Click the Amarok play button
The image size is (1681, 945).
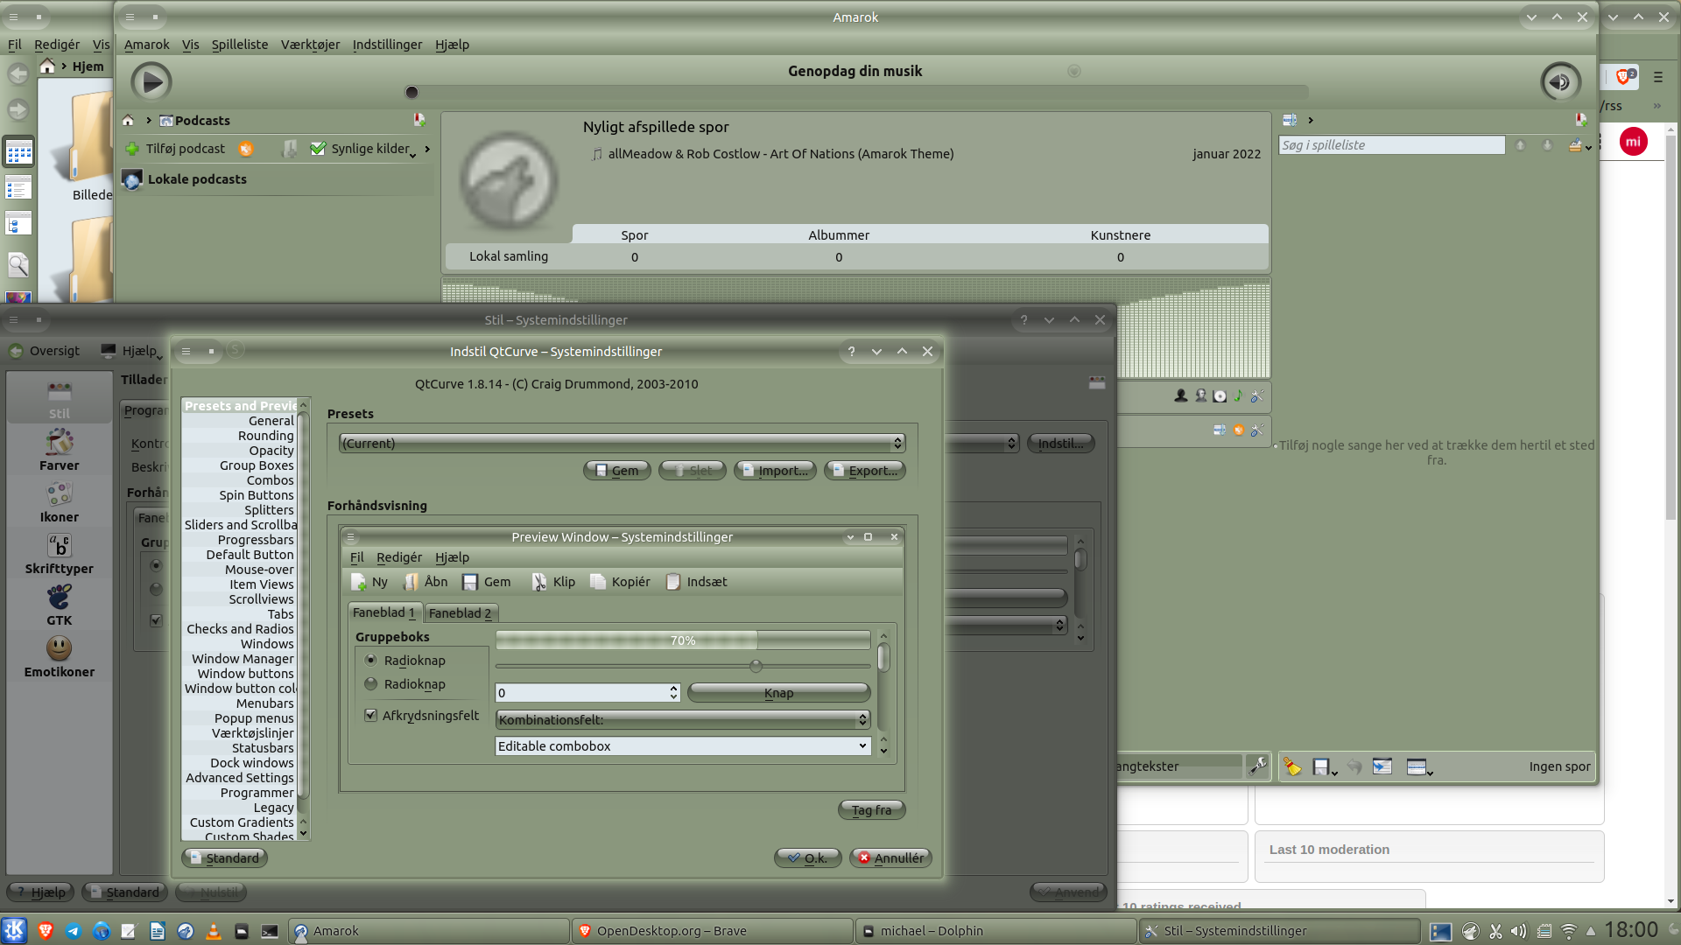point(151,82)
